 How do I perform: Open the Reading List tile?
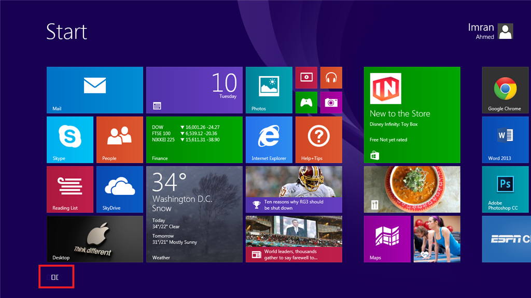click(x=70, y=189)
